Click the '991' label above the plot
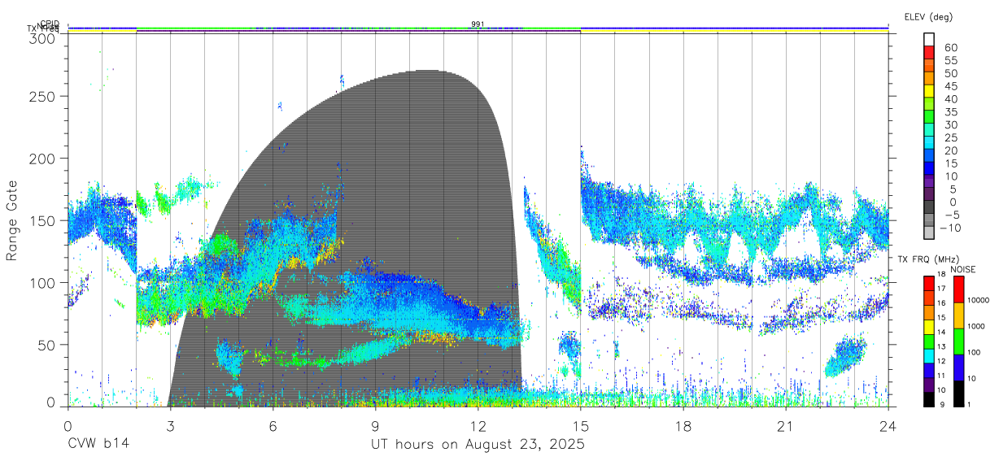Screen dimensions: 999x461 pyautogui.click(x=478, y=24)
